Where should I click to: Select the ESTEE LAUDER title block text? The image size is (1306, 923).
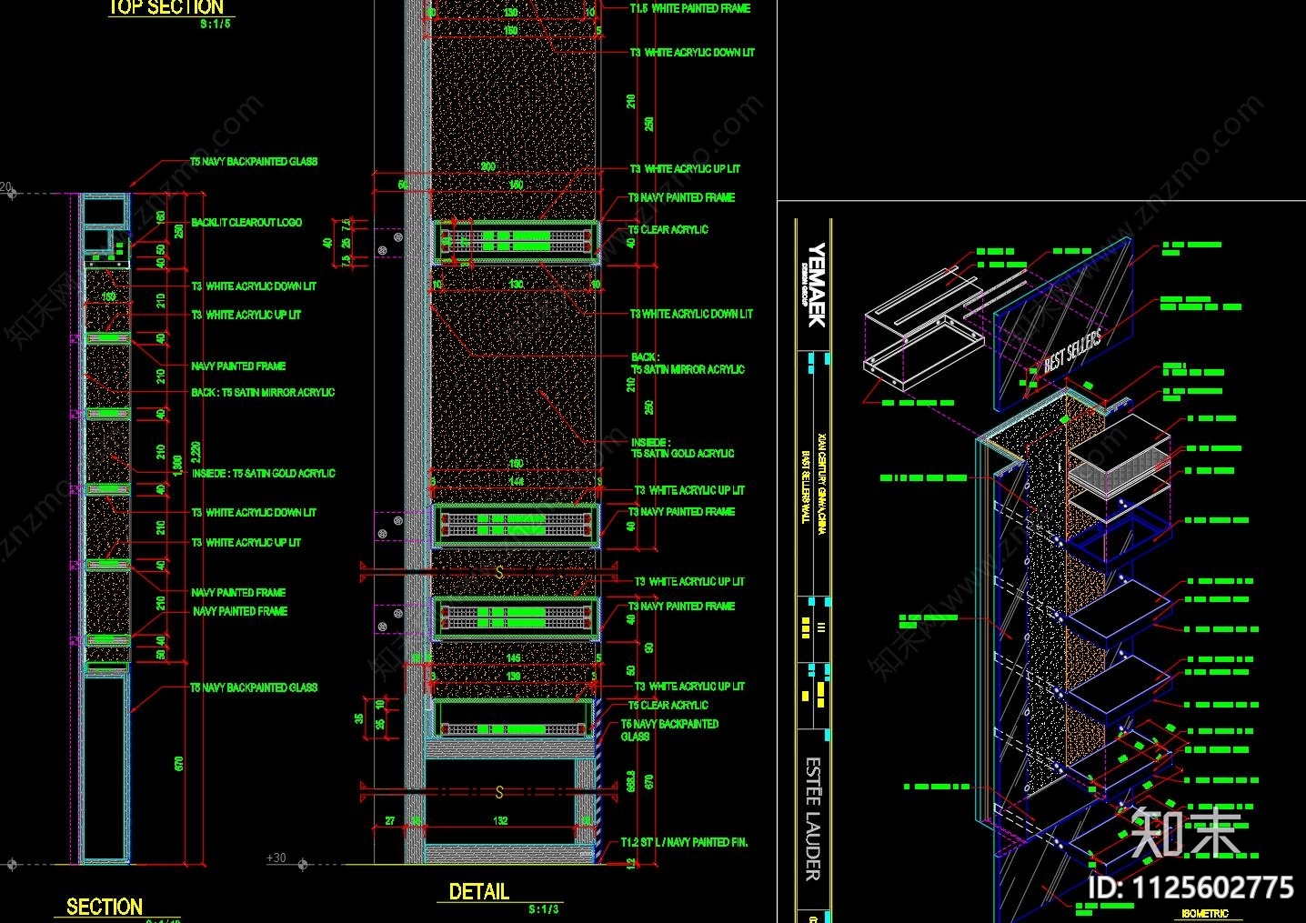click(813, 819)
